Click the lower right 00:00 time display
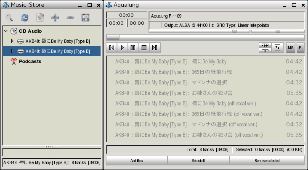The width and height of the screenshot is (308, 170). tap(137, 23)
